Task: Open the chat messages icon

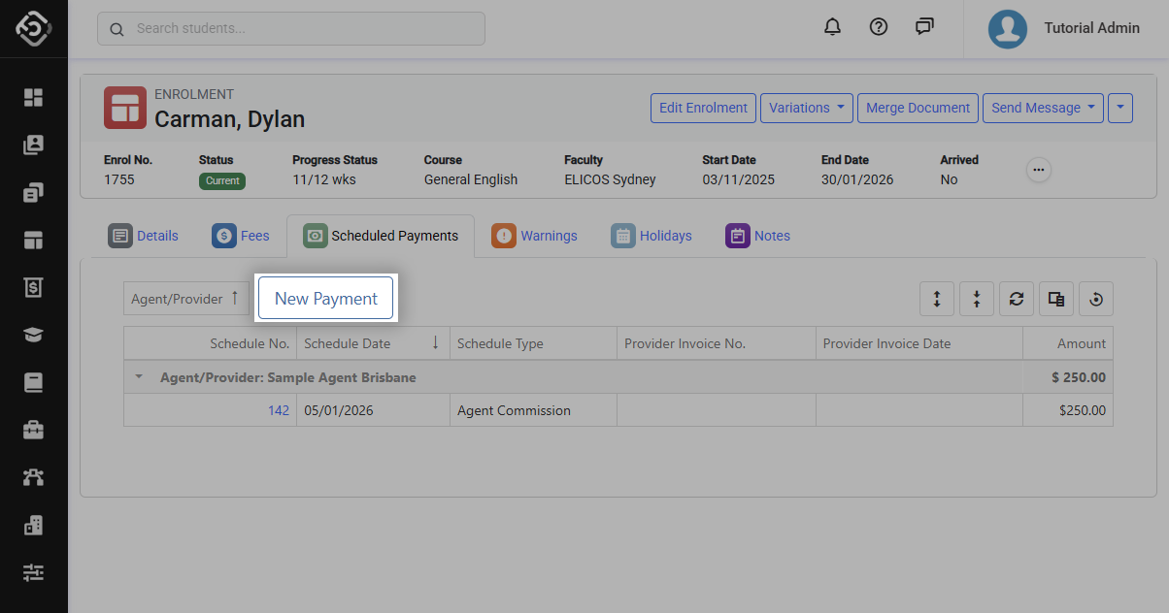Action: point(924,27)
